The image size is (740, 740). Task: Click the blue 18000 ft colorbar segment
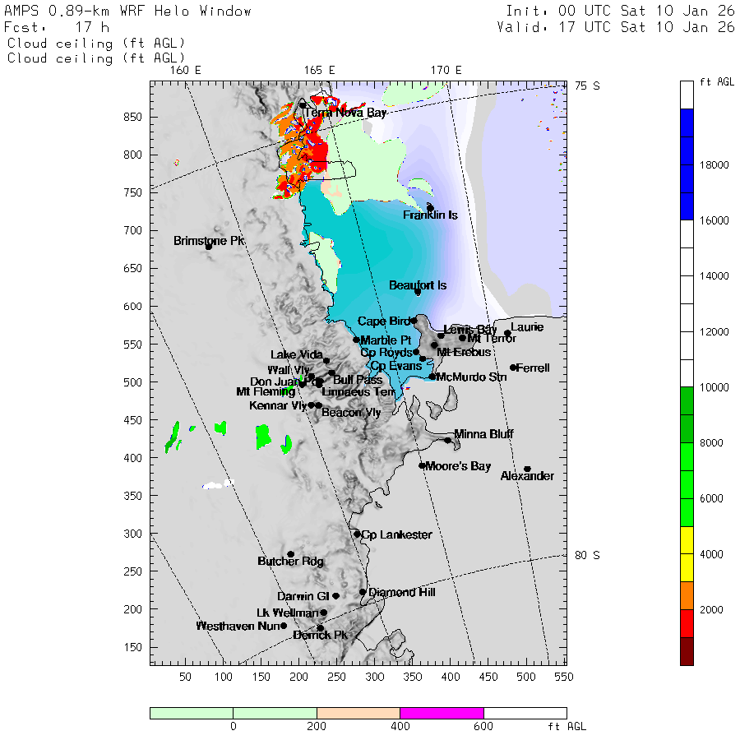pos(687,164)
